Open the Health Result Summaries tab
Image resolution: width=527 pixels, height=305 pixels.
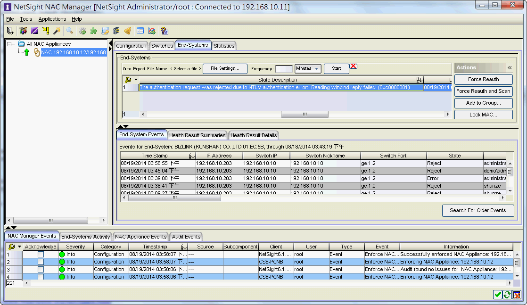(x=198, y=135)
